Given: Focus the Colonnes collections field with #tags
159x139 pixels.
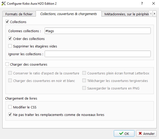Looking at the screenshot, I should tap(98, 31).
